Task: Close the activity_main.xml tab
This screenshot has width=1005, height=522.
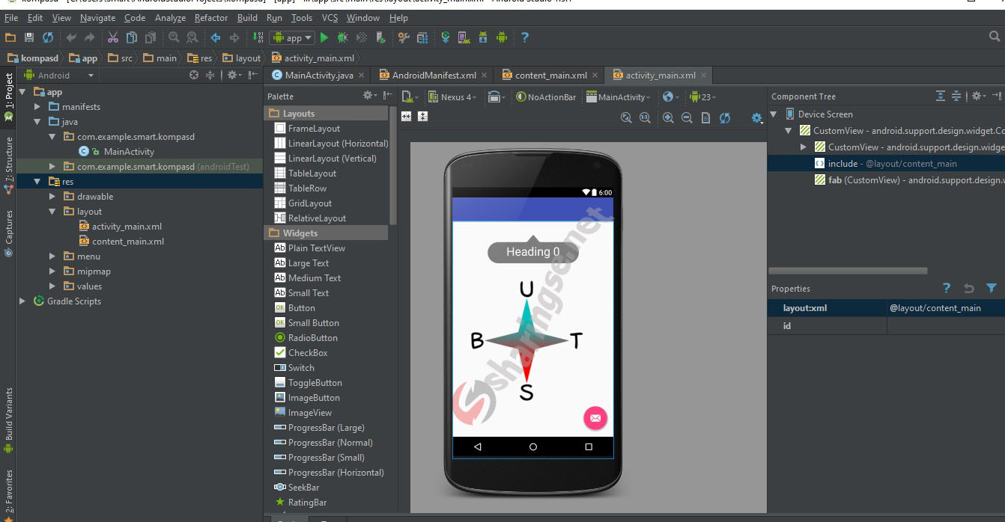Action: 703,76
